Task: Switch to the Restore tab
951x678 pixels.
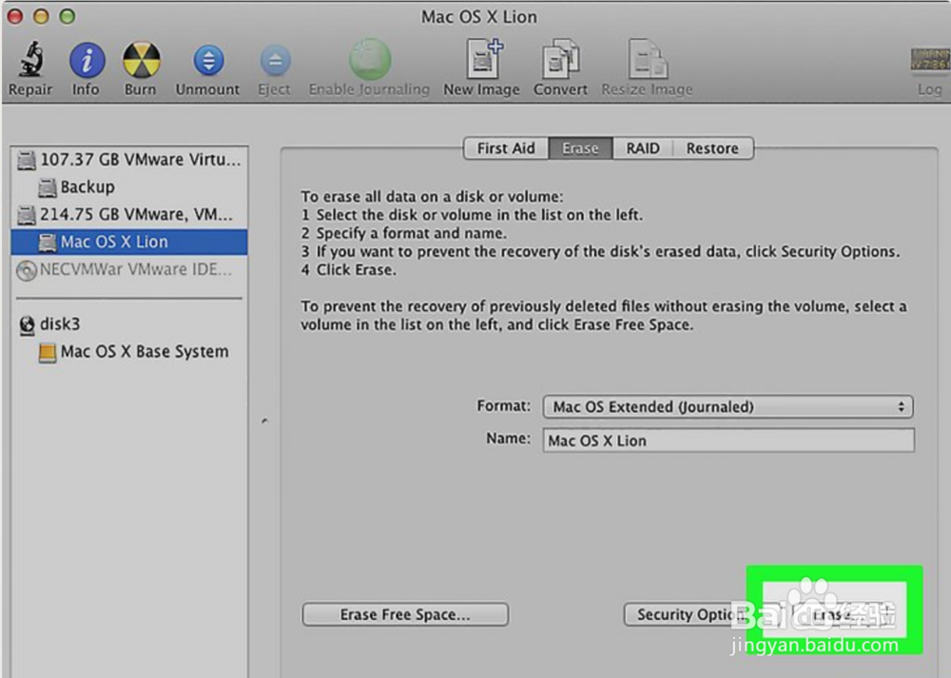Action: click(x=712, y=148)
